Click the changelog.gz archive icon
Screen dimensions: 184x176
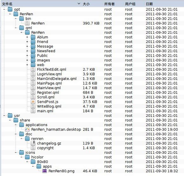(x=33, y=143)
